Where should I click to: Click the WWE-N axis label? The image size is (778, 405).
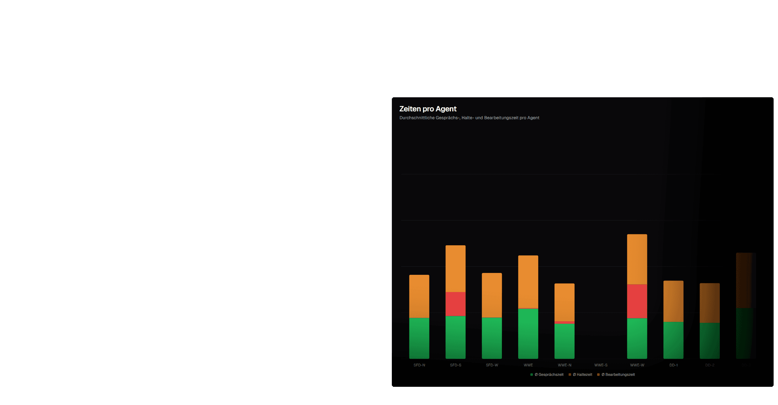[565, 365]
